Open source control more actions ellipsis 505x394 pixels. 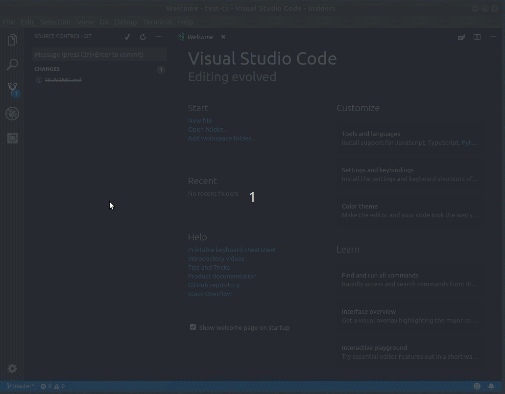(x=159, y=37)
